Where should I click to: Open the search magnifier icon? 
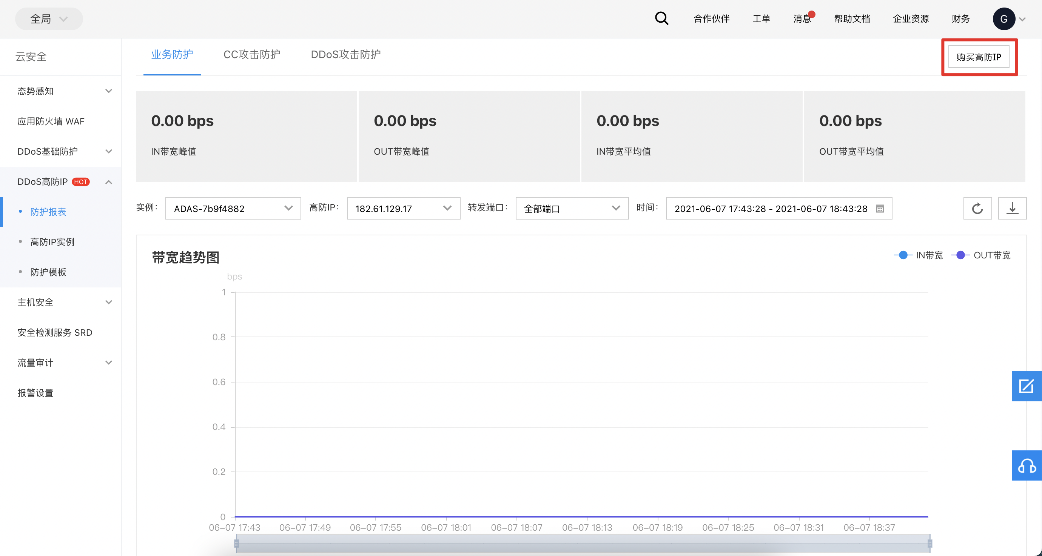pyautogui.click(x=661, y=18)
